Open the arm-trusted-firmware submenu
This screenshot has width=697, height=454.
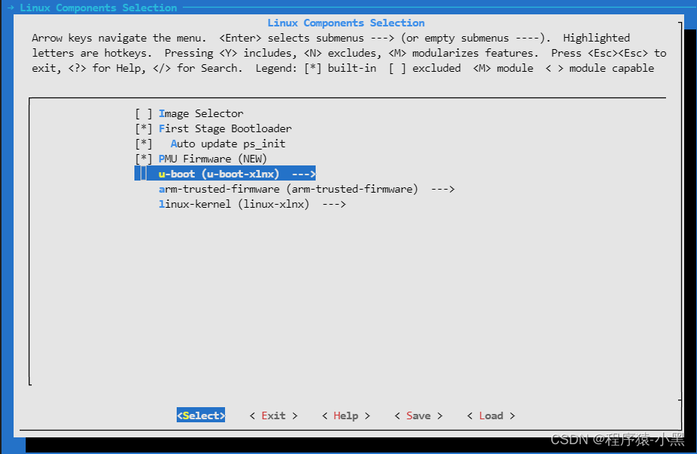click(x=307, y=190)
